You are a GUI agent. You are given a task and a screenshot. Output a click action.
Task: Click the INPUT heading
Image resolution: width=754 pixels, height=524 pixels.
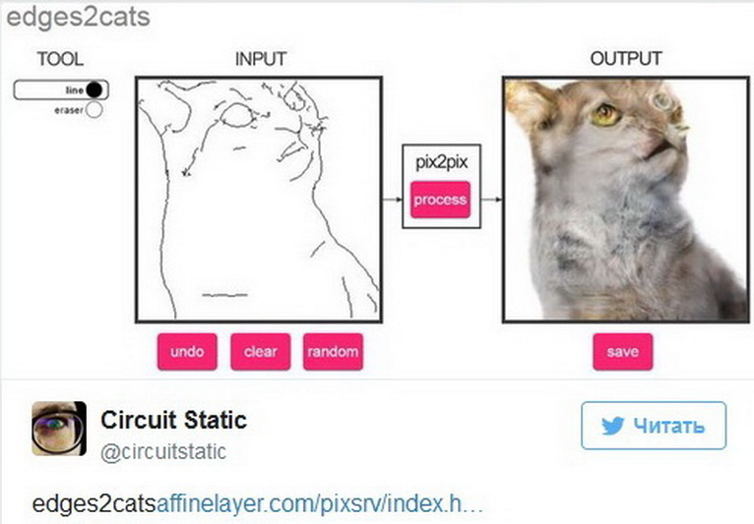[260, 59]
